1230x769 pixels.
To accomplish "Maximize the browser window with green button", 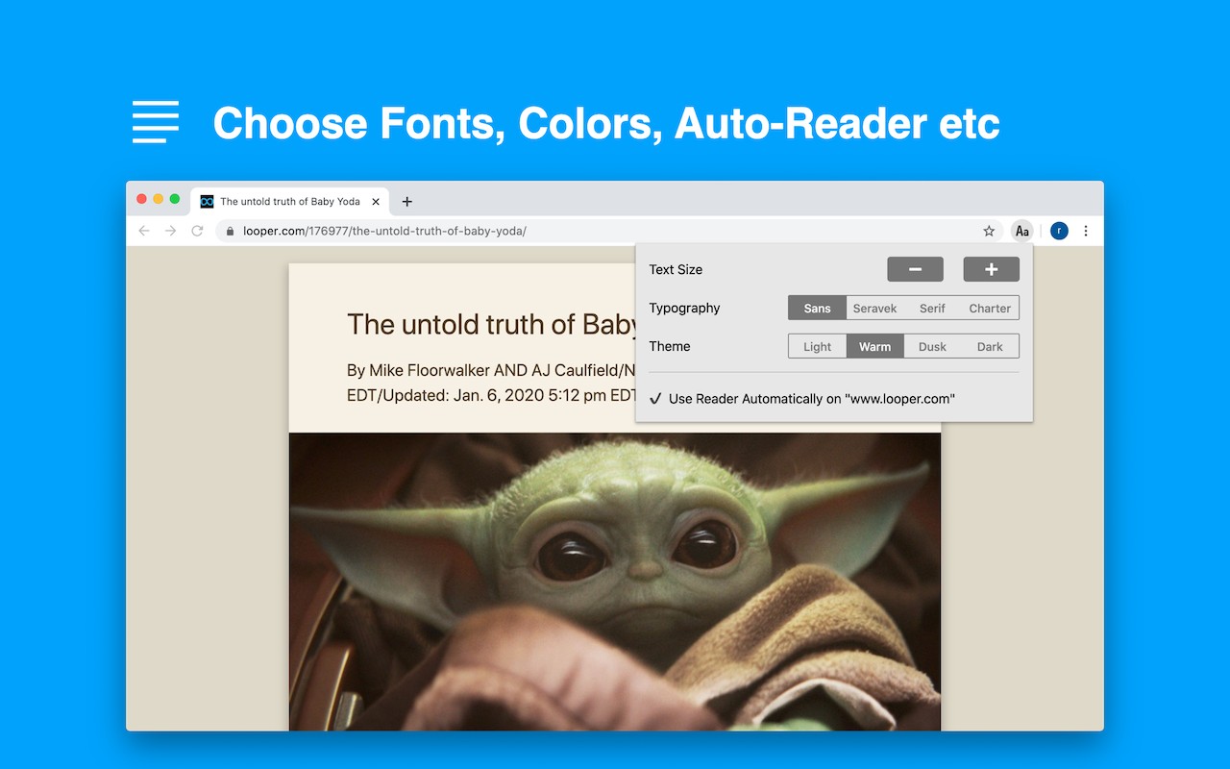I will click(x=175, y=199).
